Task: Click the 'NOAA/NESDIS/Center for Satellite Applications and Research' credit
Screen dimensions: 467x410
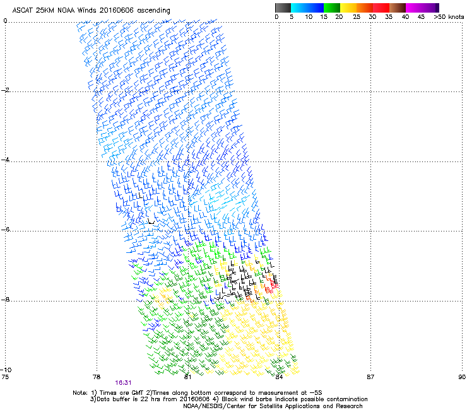Action: point(273,406)
